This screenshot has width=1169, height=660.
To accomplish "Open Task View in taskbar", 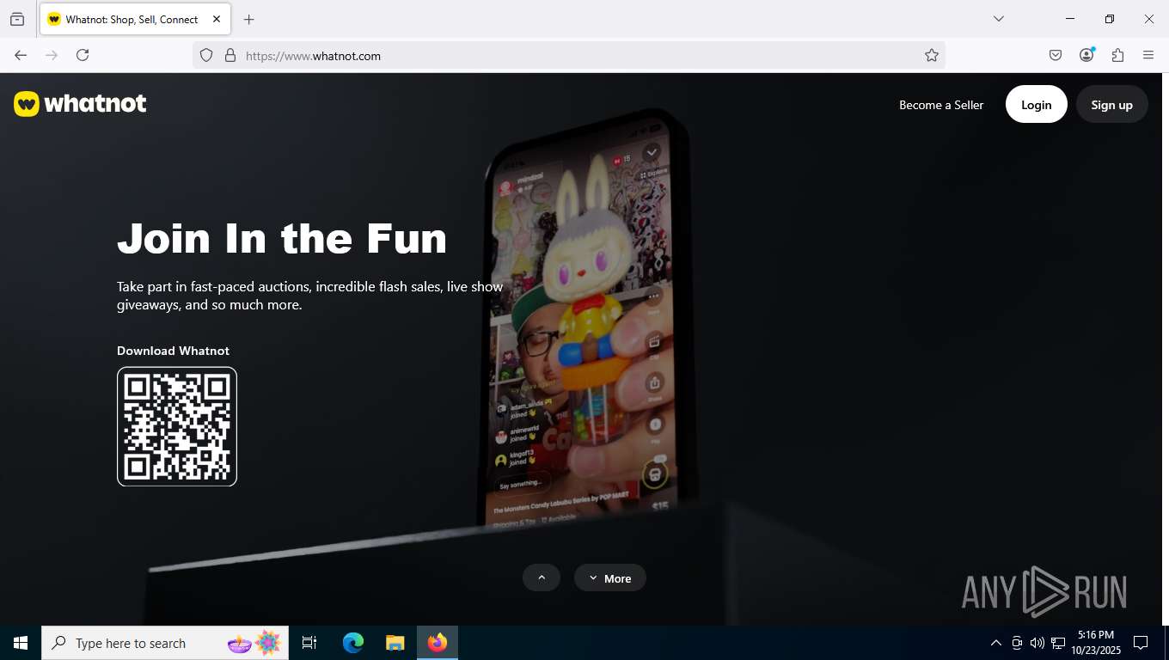I will click(309, 643).
